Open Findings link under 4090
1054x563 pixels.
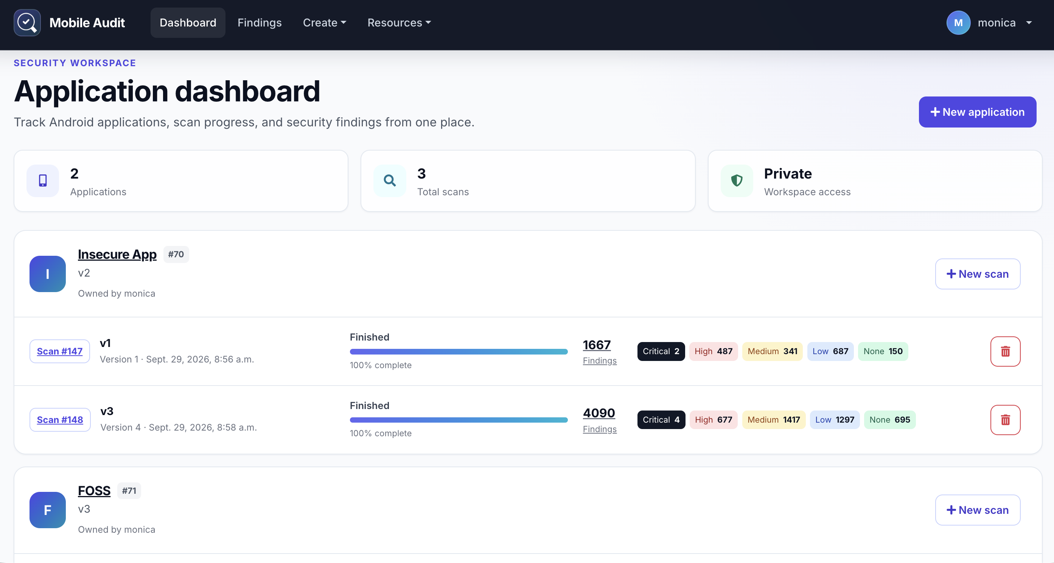pos(599,429)
